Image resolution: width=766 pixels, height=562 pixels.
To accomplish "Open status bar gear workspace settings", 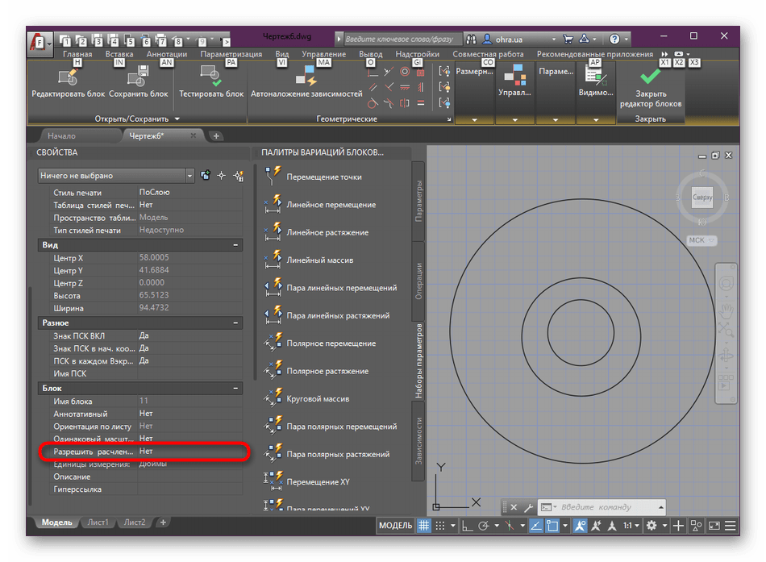I will 652,526.
